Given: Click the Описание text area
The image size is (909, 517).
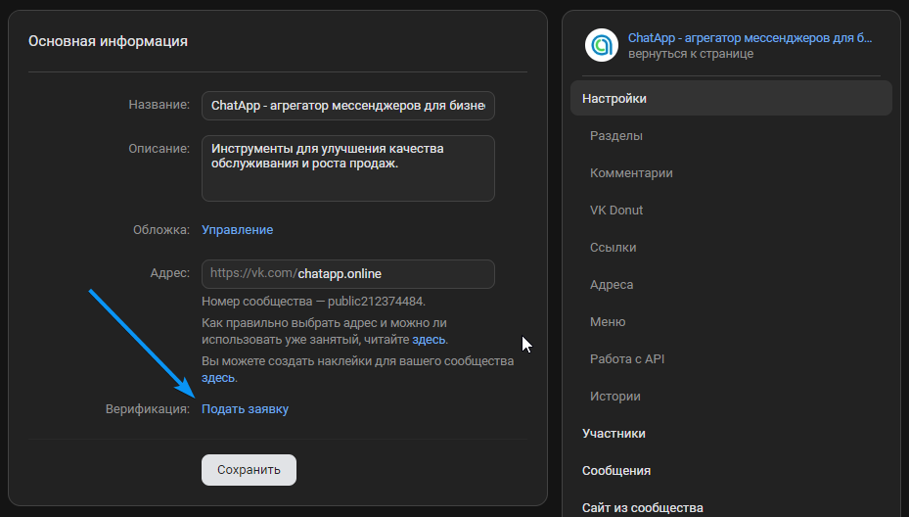Looking at the screenshot, I should pos(347,168).
